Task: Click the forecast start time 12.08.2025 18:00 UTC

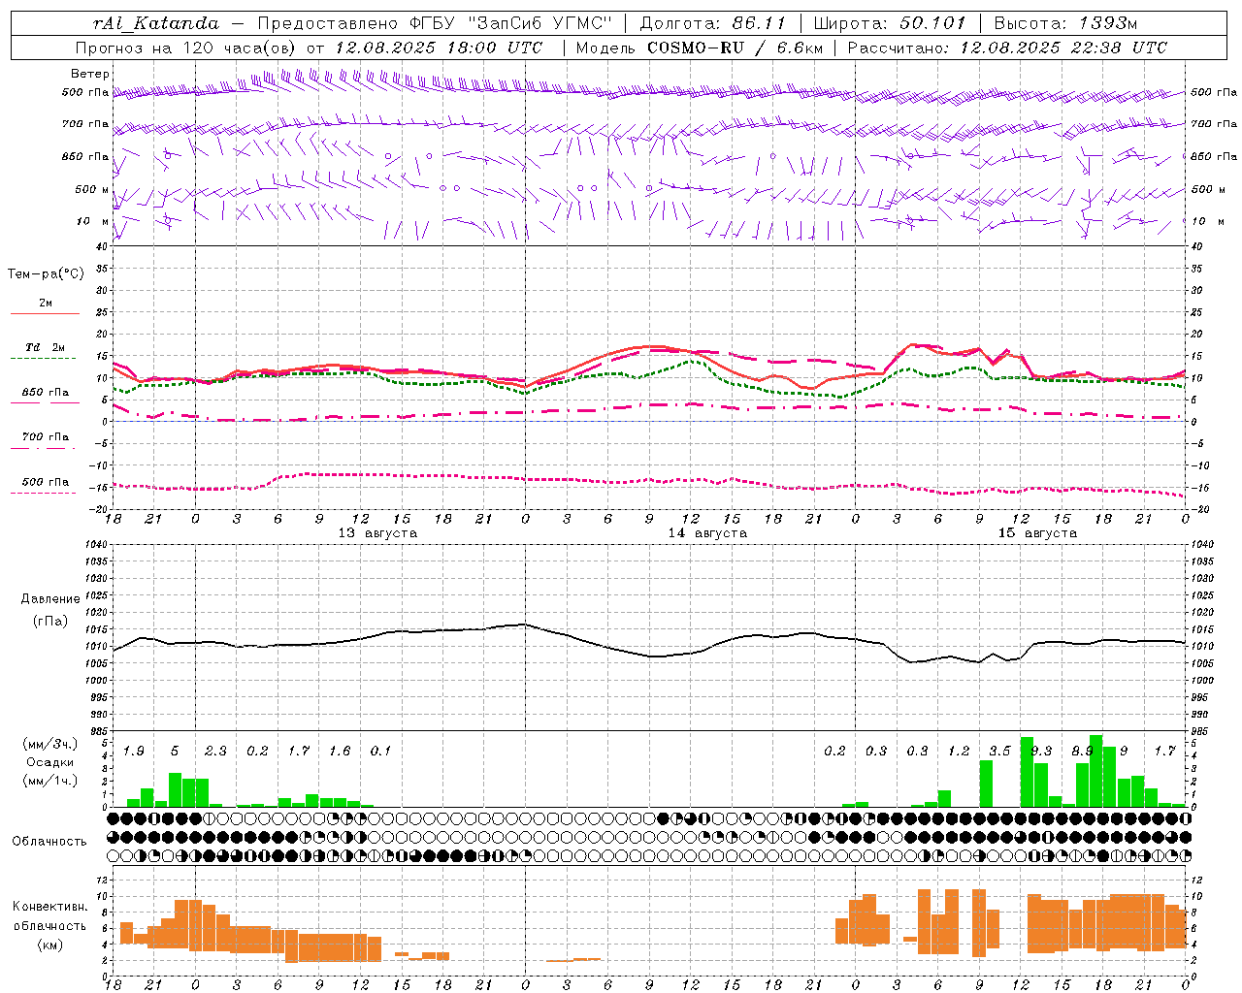Action: click(439, 48)
